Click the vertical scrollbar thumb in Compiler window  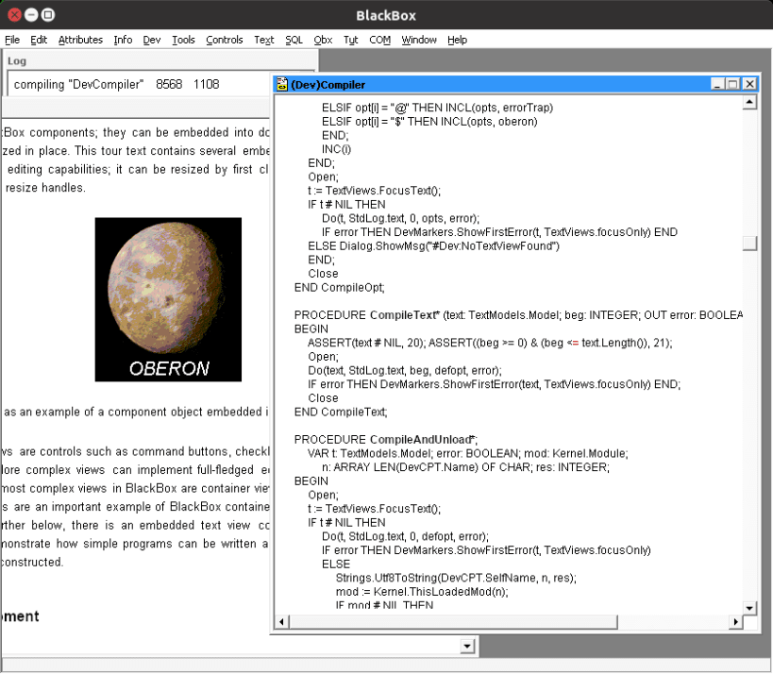coord(749,244)
